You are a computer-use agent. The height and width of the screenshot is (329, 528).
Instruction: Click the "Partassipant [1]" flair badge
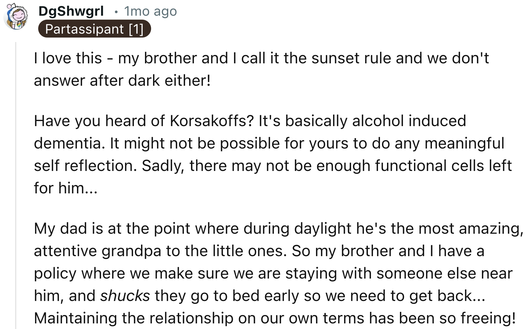[94, 29]
